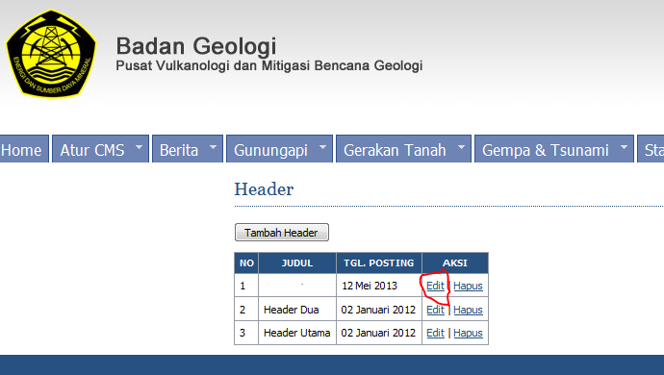Screen dimensions: 664x375
Task: Click Edit for Header Utama
Action: pyautogui.click(x=435, y=333)
